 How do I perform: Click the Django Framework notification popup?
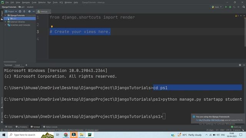[x=218, y=118]
